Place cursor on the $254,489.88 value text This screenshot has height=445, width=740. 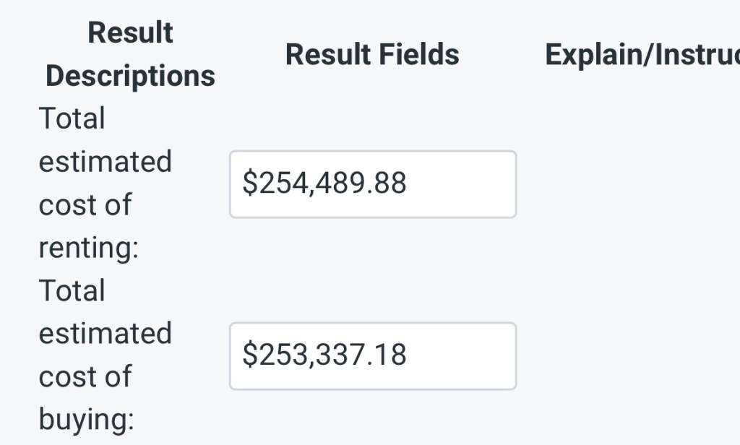coord(324,183)
